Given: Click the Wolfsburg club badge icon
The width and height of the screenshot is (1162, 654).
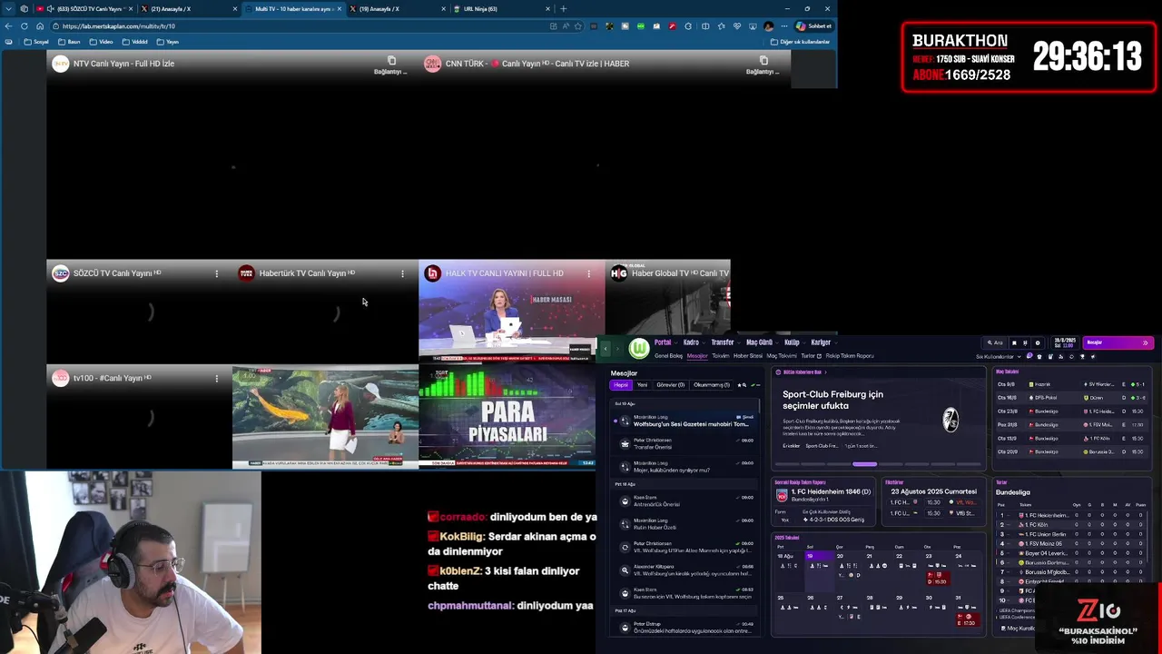Looking at the screenshot, I should pyautogui.click(x=639, y=348).
